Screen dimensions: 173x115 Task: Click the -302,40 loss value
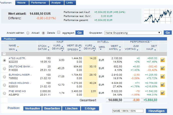(x=152, y=67)
